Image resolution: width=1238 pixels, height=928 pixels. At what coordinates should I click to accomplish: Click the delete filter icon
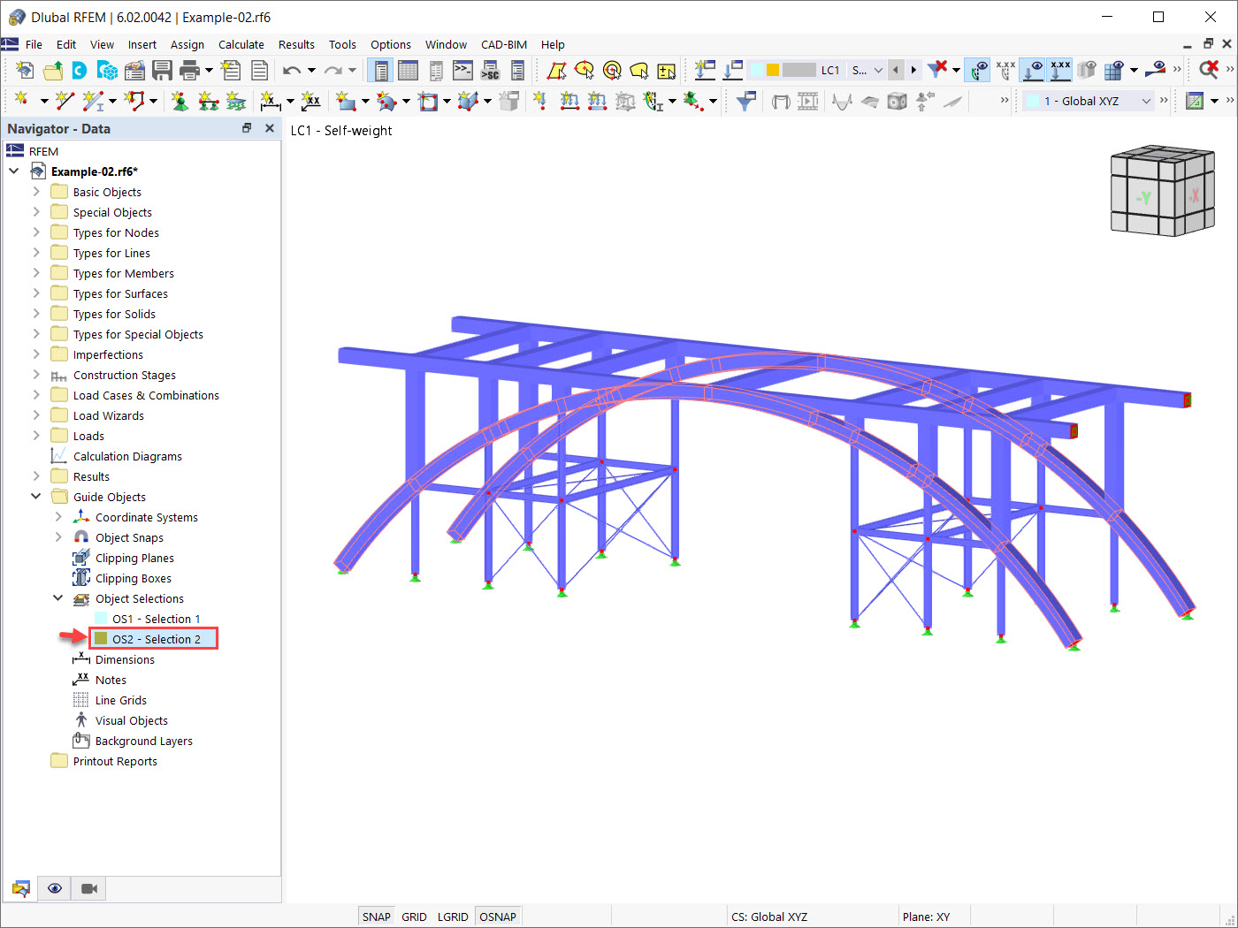pyautogui.click(x=937, y=70)
